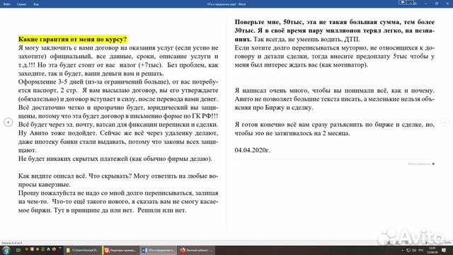Open the Вид menu
Image resolution: width=453 pixels, height=255 pixels.
(36, 4)
